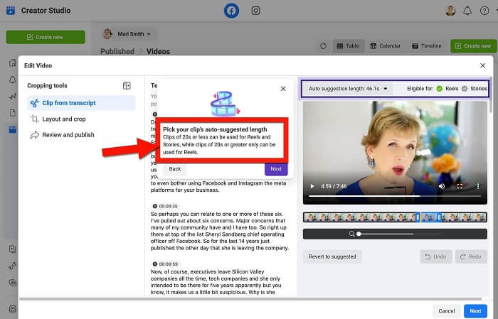The image size is (498, 319).
Task: Open Insights icon in left sidebar
Action: [x=13, y=97]
